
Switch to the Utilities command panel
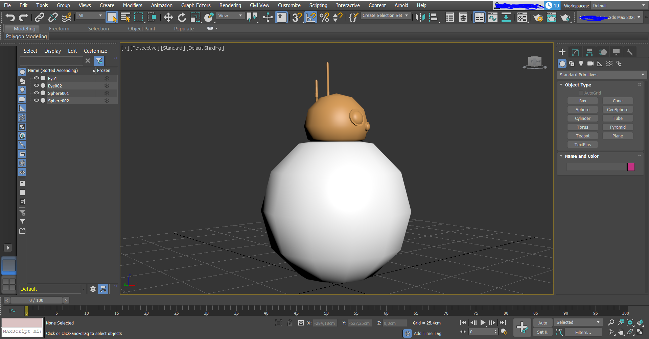click(x=630, y=52)
